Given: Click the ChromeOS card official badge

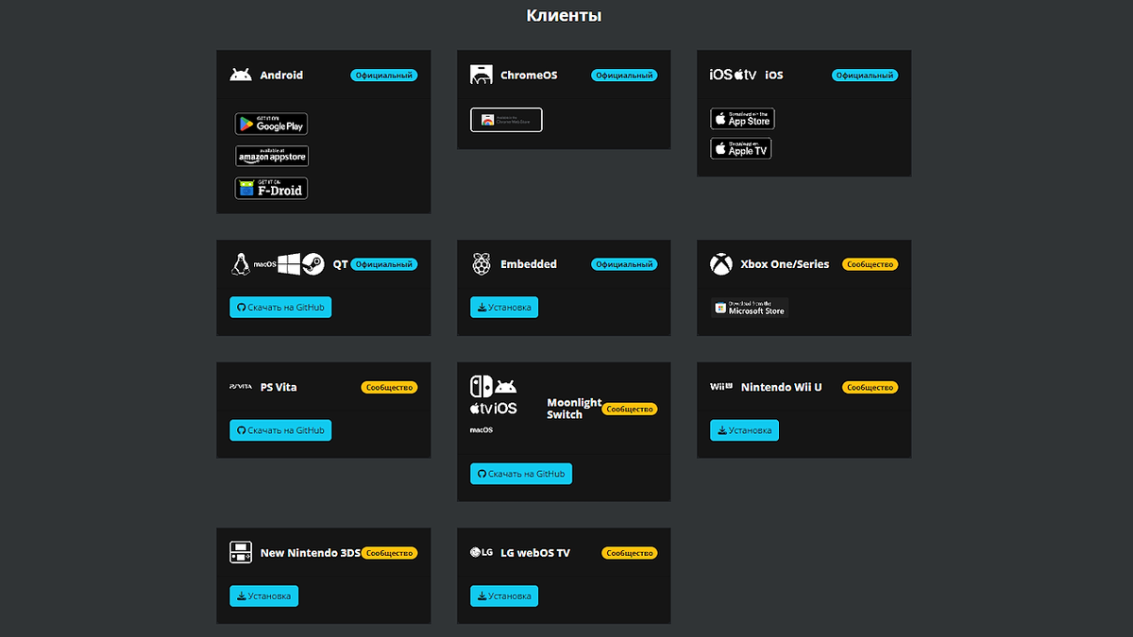Looking at the screenshot, I should point(624,75).
